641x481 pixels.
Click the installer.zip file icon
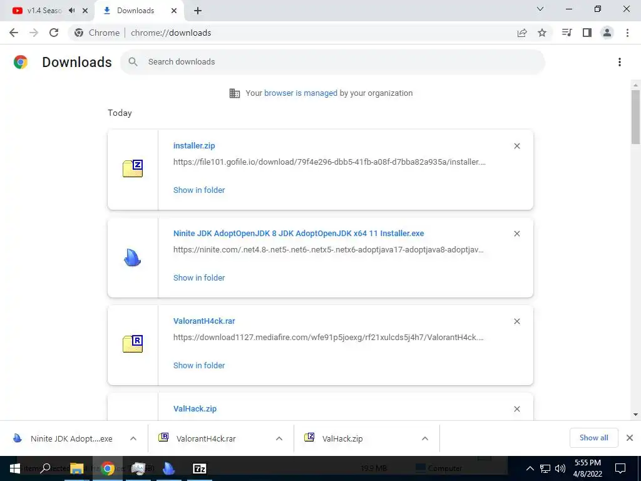tap(133, 168)
